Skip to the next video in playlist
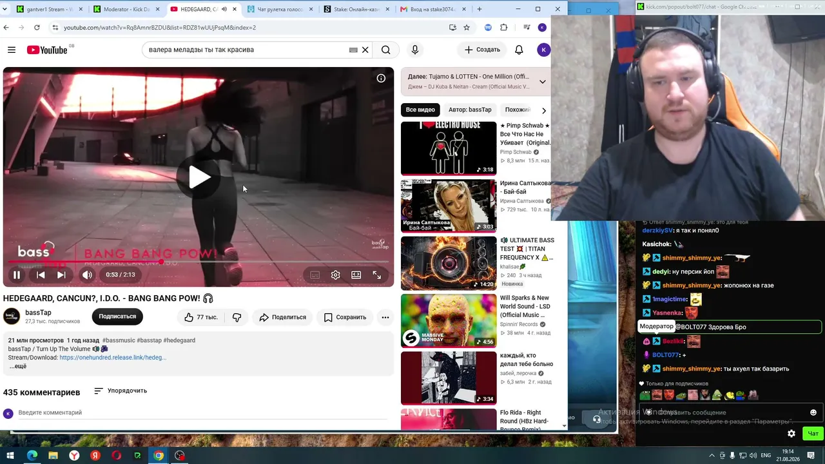Viewport: 825px width, 464px height. pyautogui.click(x=61, y=275)
